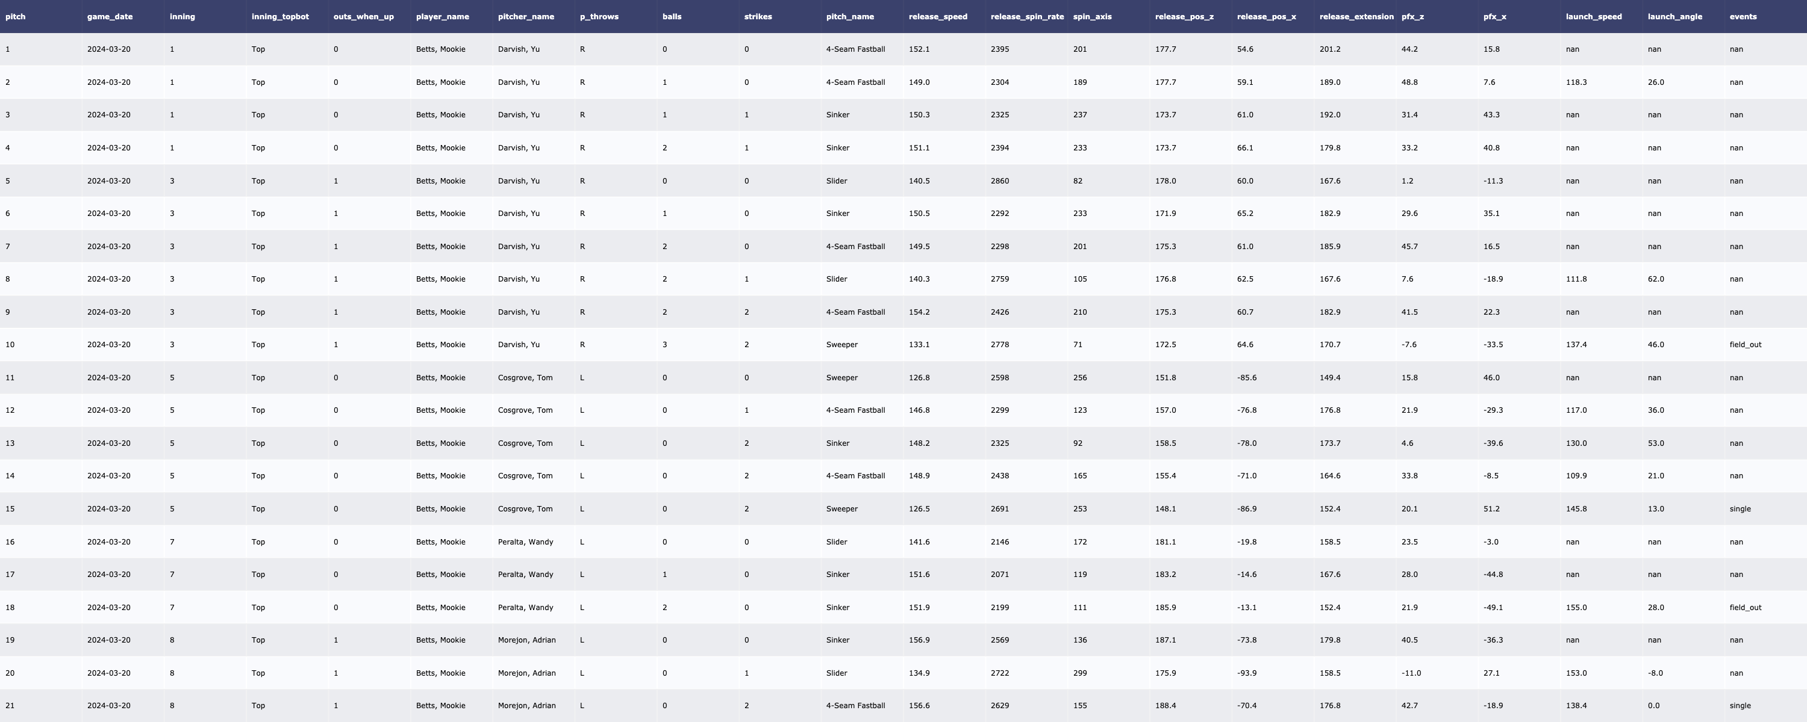Click pitcher name Cosgrove, Tom in row 11

tap(525, 378)
